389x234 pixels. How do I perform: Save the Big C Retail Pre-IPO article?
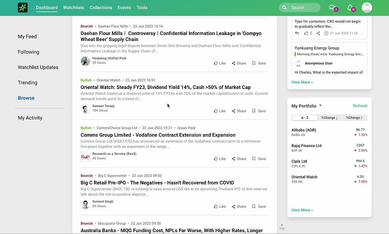coord(259,207)
